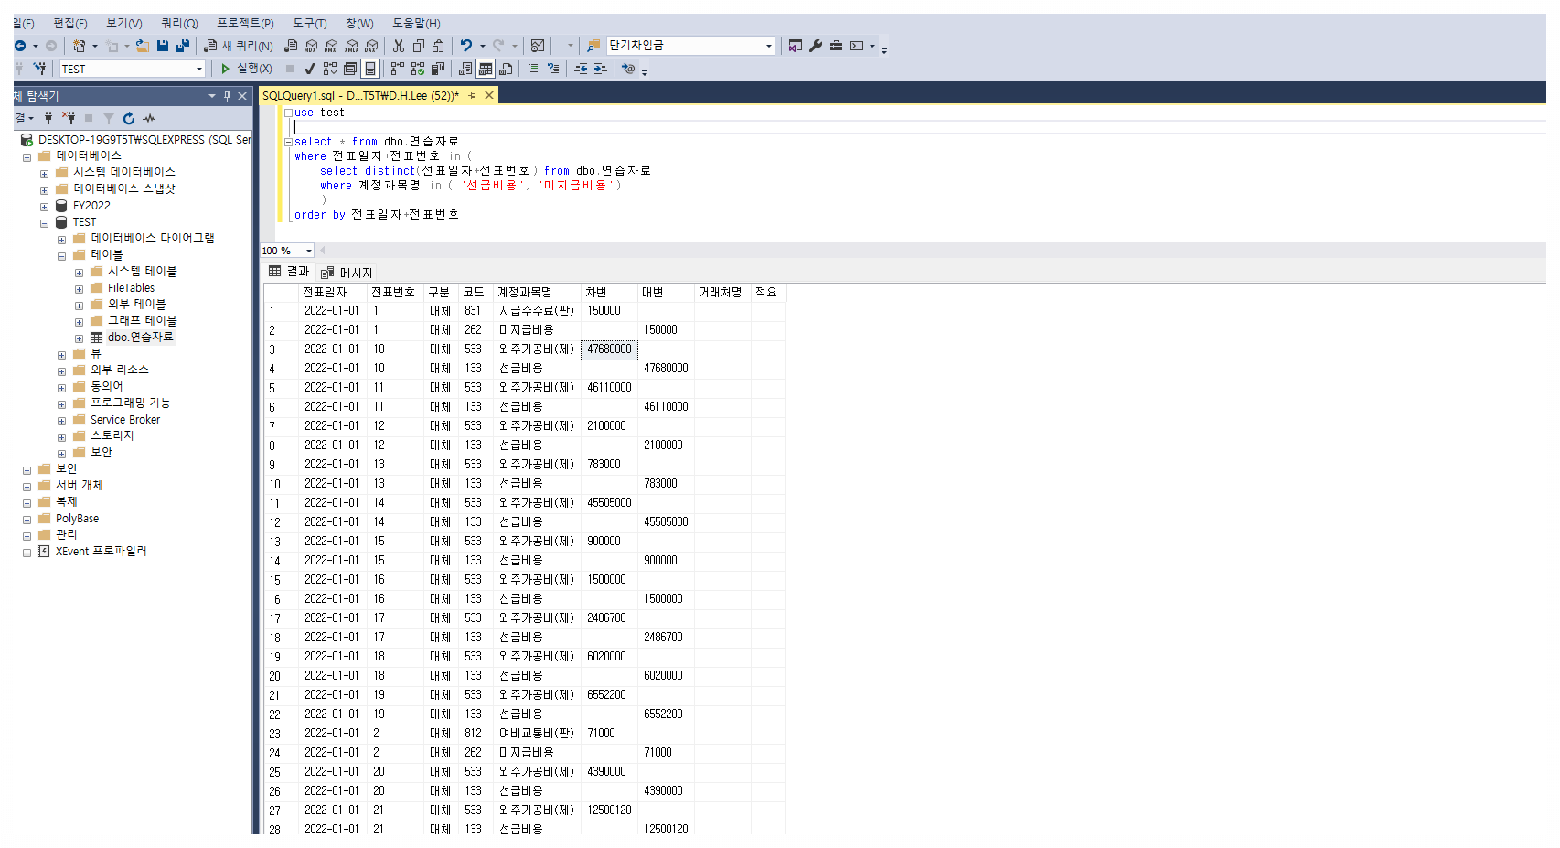This screenshot has height=848, width=1560.
Task: Open the 보기(V) menu
Action: (x=124, y=23)
